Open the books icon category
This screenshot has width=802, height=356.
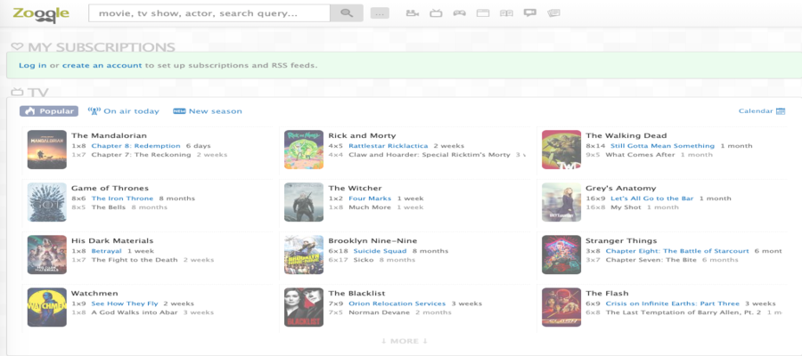click(x=507, y=13)
